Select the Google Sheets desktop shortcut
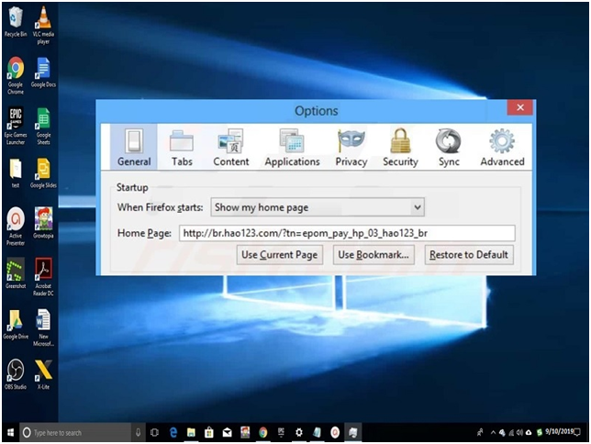The height and width of the screenshot is (444, 591). click(43, 126)
